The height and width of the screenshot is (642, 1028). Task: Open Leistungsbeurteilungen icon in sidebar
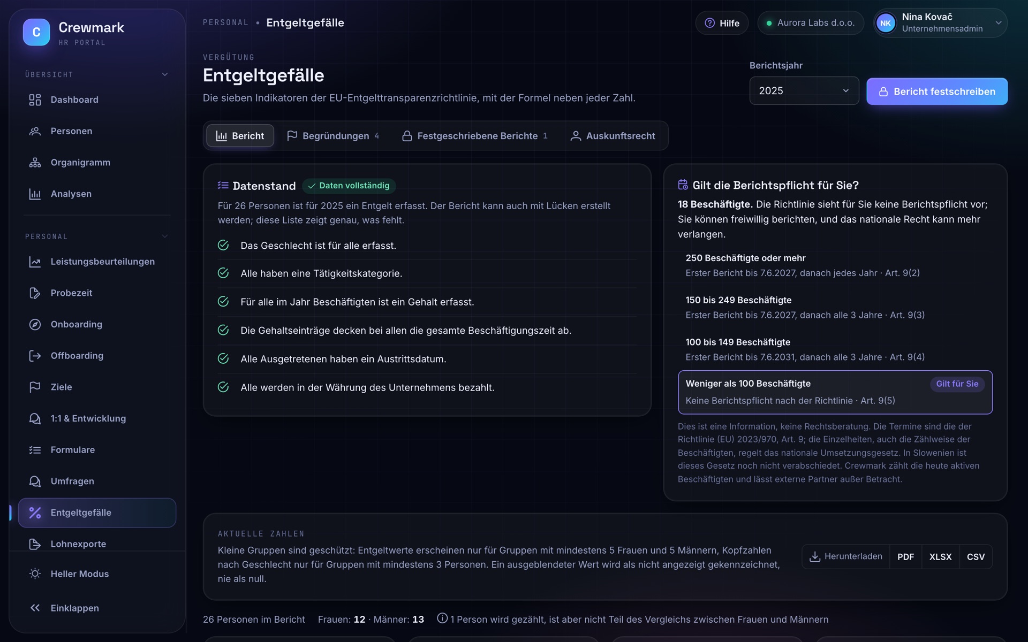point(35,262)
